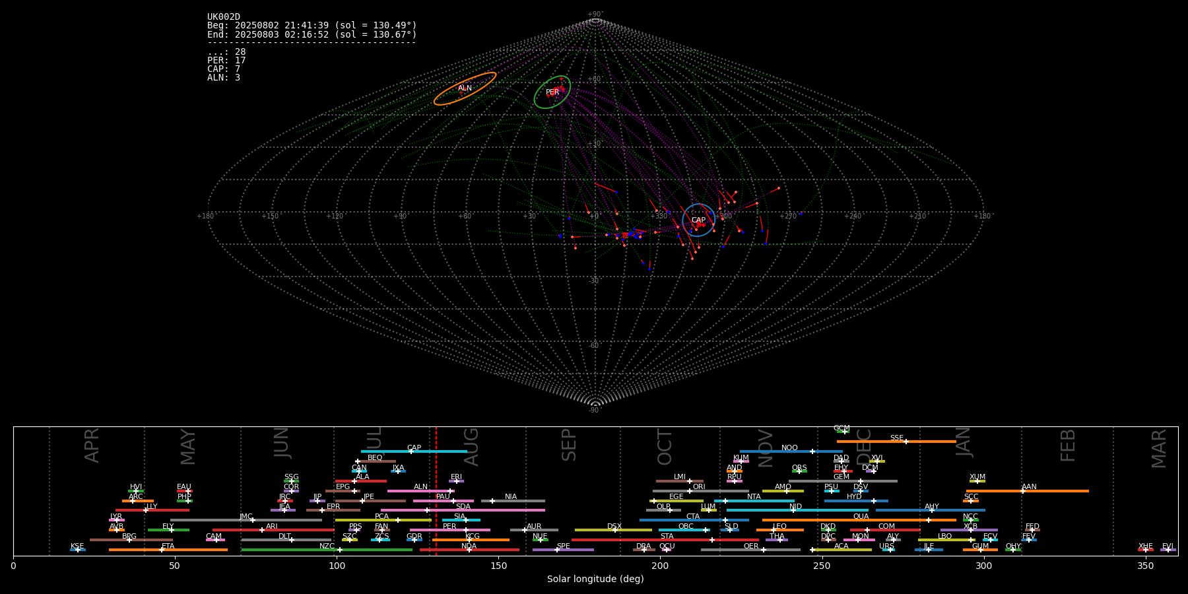Click the OCT month label
Image resolution: width=1188 pixels, height=594 pixels.
tap(665, 447)
